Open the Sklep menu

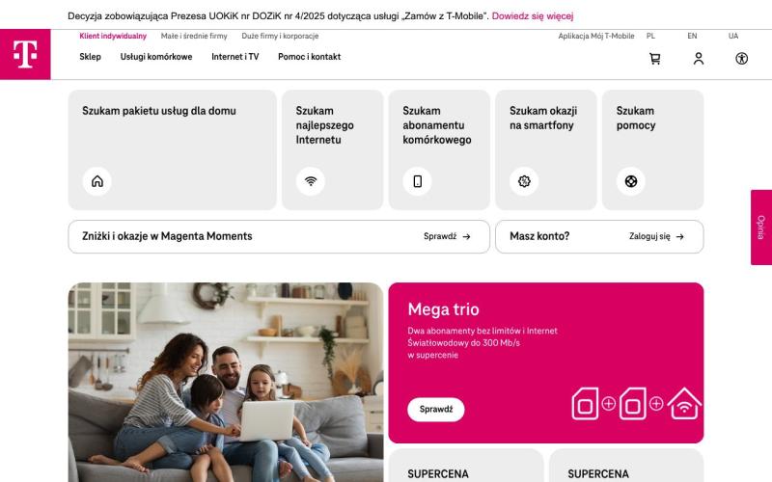(x=90, y=57)
